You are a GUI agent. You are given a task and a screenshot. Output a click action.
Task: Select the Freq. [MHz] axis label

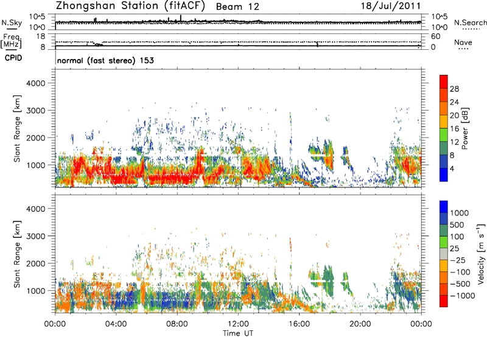click(x=12, y=41)
